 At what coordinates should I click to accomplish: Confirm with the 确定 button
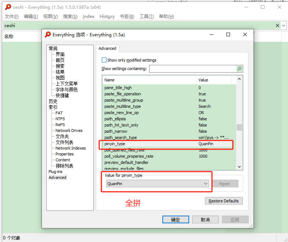pyautogui.click(x=176, y=219)
